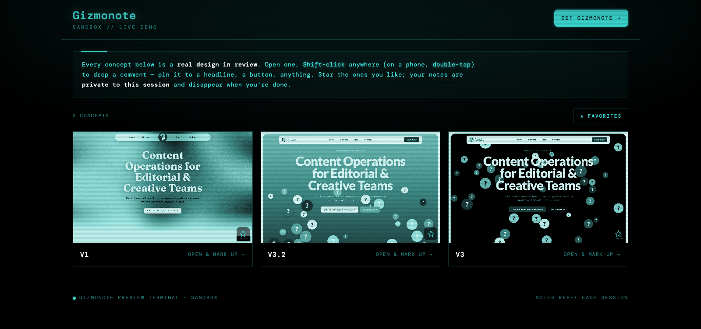Open V3 with Open & Mark Up

592,254
